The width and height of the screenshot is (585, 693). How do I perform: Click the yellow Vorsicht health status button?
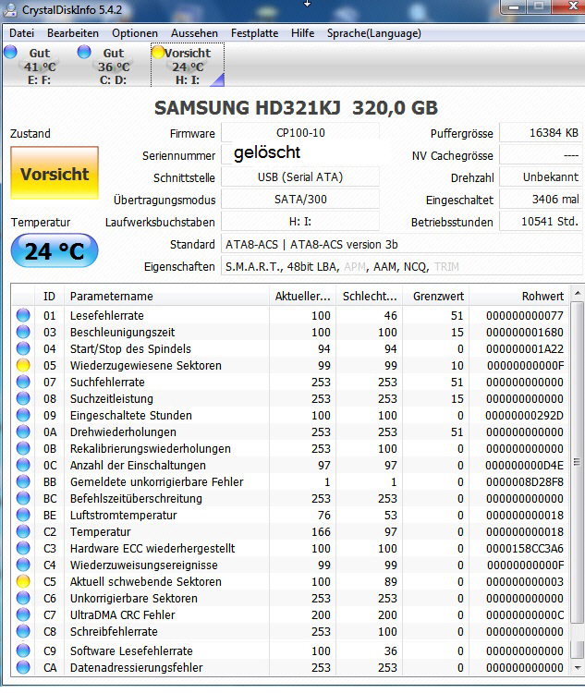coord(55,173)
